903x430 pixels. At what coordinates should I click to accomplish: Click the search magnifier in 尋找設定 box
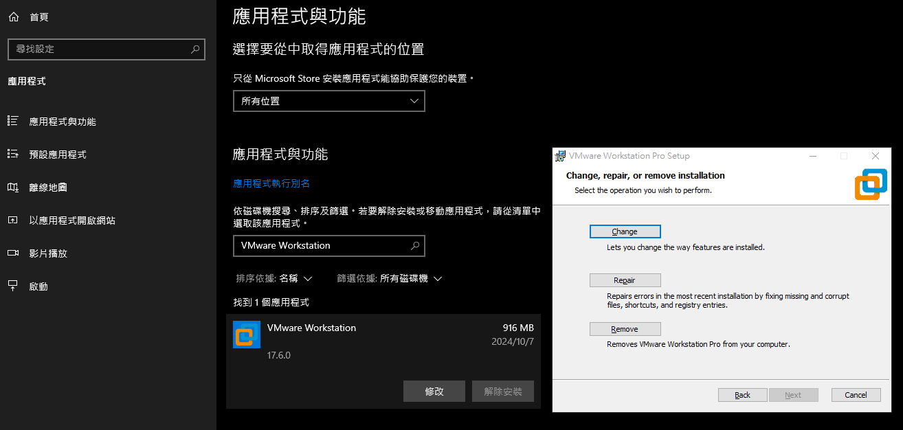(x=195, y=49)
